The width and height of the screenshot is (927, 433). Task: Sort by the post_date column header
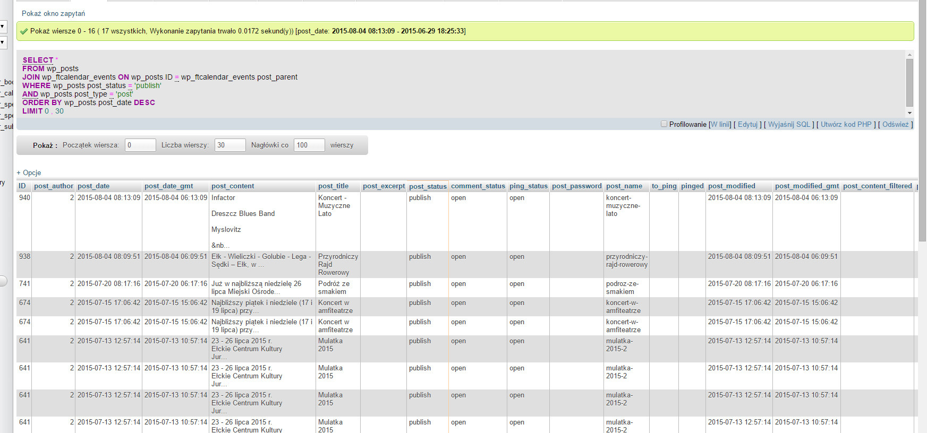pos(93,186)
